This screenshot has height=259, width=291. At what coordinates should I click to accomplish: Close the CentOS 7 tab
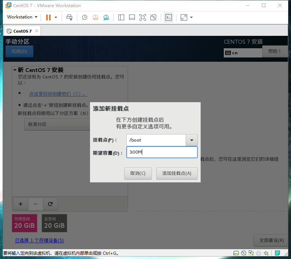click(37, 31)
